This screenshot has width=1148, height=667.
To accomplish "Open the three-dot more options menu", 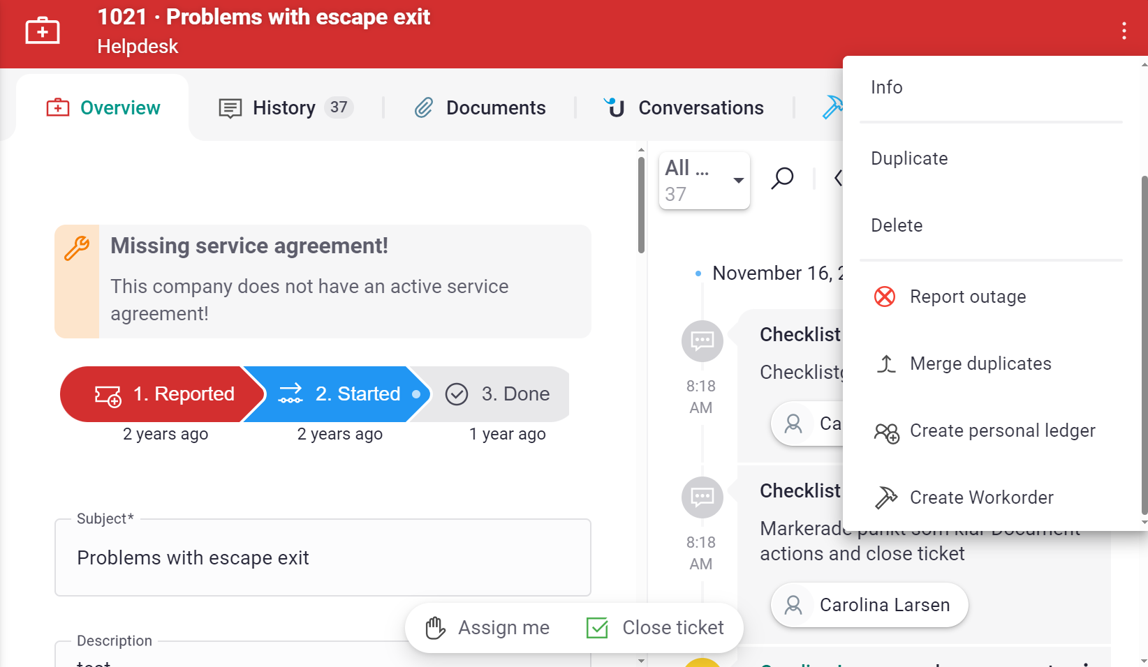I will pyautogui.click(x=1124, y=31).
